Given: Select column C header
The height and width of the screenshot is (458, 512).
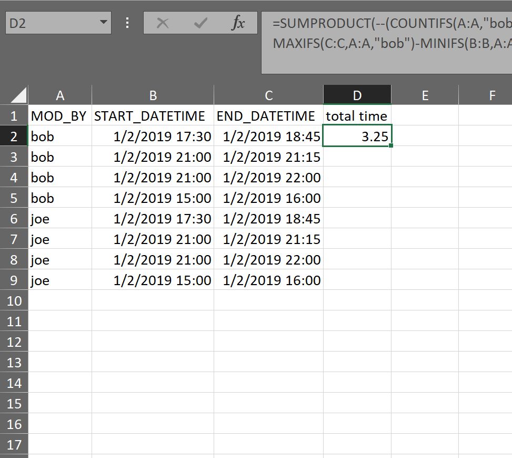Looking at the screenshot, I should click(x=269, y=95).
